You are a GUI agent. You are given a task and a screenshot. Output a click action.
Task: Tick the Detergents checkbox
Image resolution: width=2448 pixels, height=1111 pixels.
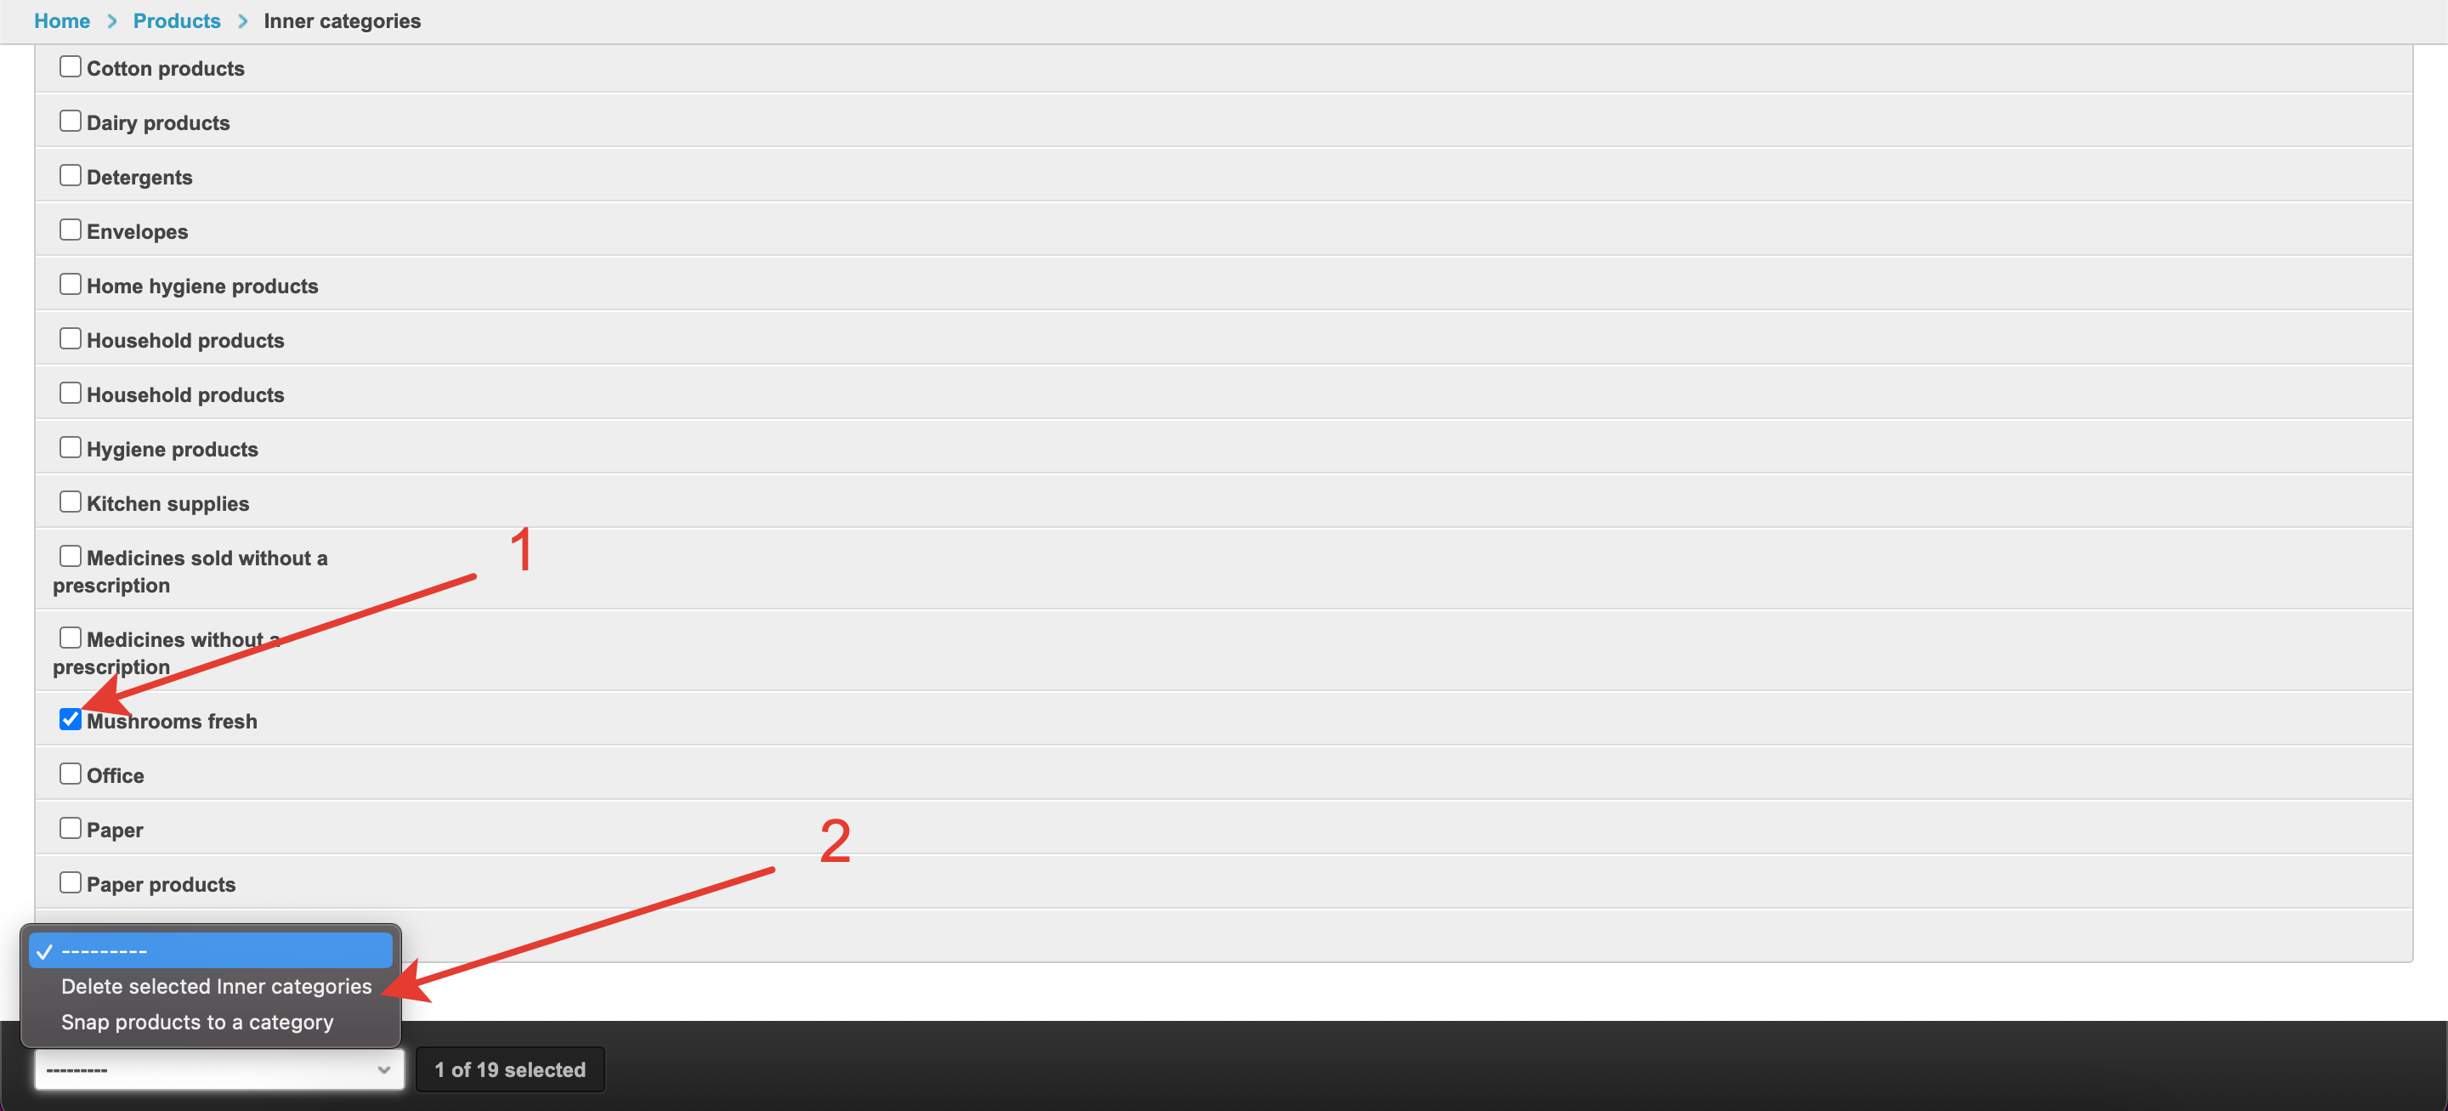[x=71, y=175]
